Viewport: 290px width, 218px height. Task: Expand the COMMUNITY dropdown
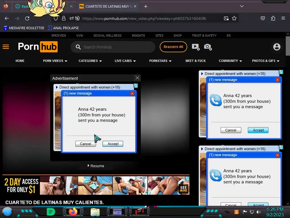231,61
